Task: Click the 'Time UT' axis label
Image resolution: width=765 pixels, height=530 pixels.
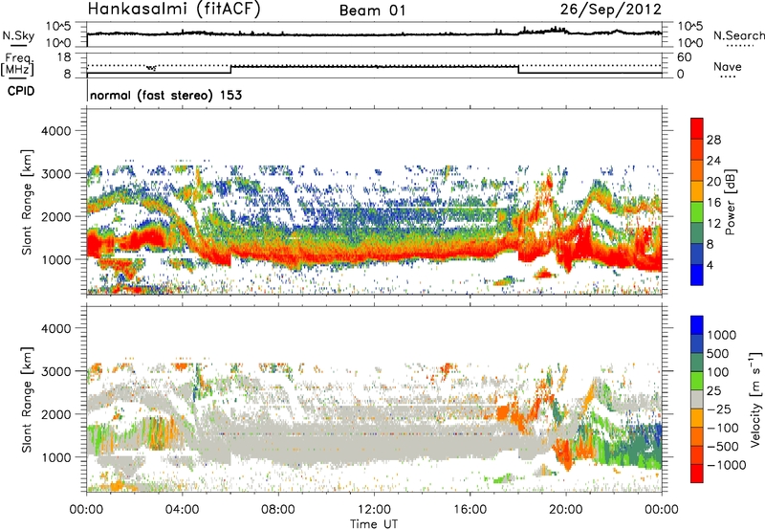Action: tap(374, 524)
